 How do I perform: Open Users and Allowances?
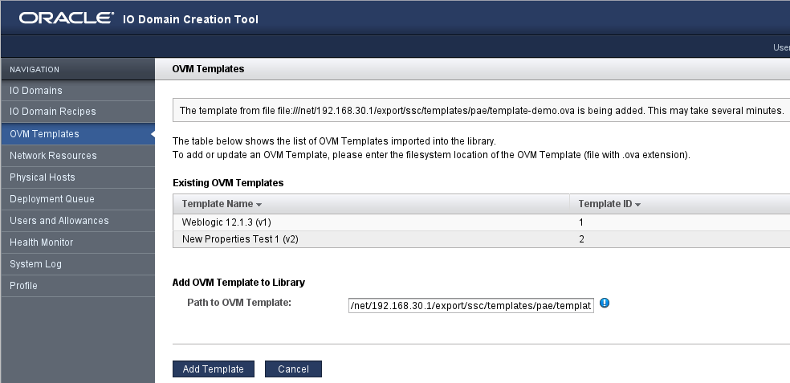coord(59,221)
